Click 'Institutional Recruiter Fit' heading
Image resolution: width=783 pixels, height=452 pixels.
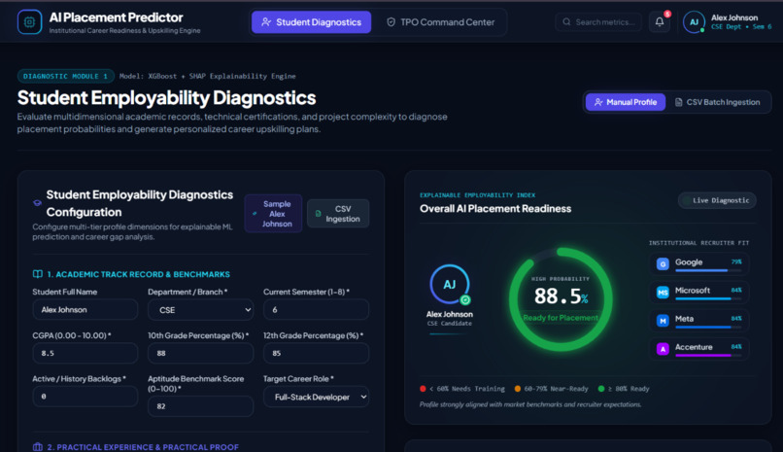pyautogui.click(x=698, y=243)
